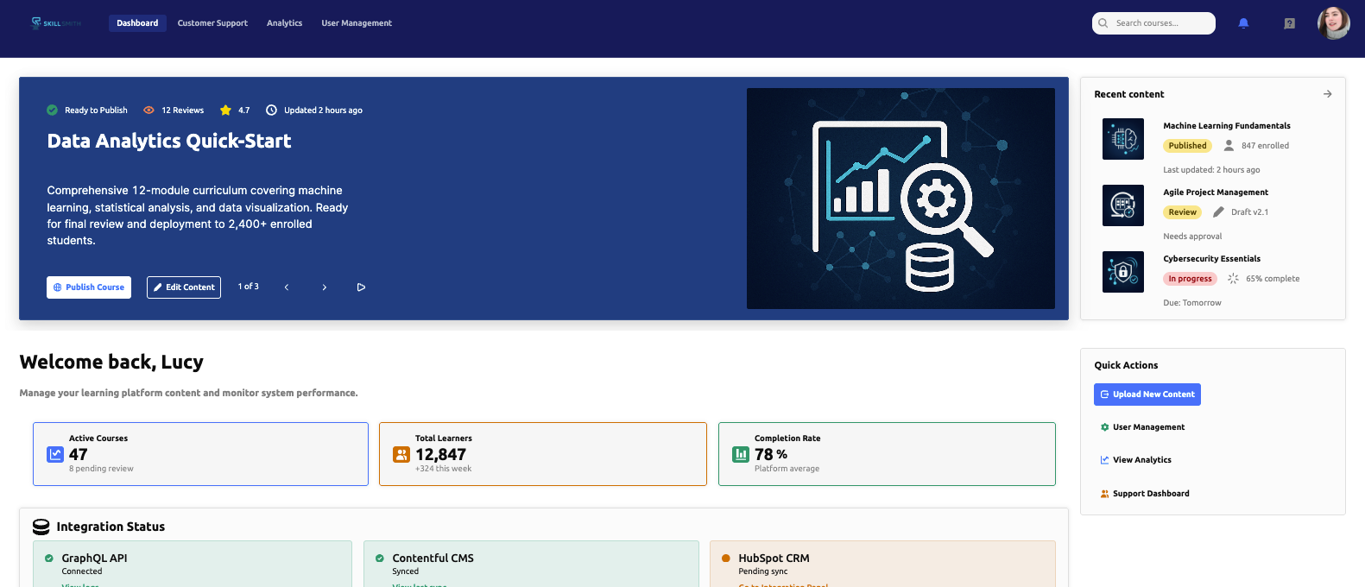
Task: Click the 12 Reviews label
Action: coord(182,110)
